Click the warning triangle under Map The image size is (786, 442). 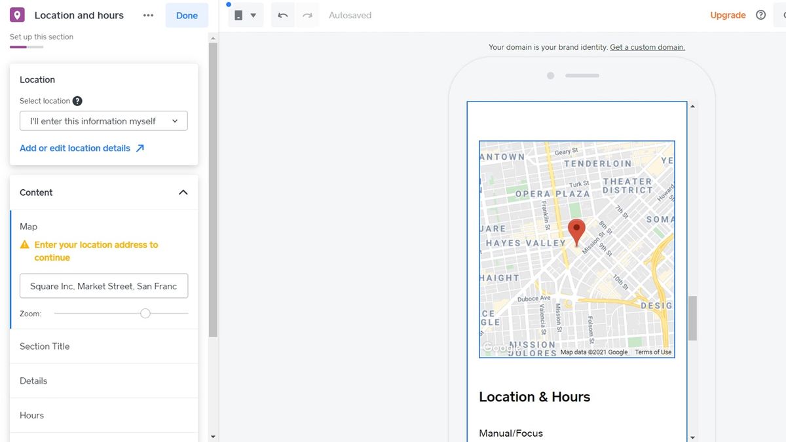(26, 244)
